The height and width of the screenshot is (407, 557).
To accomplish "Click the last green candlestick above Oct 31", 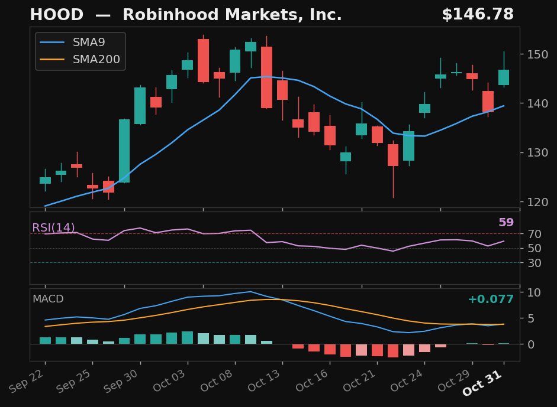I will [x=504, y=77].
